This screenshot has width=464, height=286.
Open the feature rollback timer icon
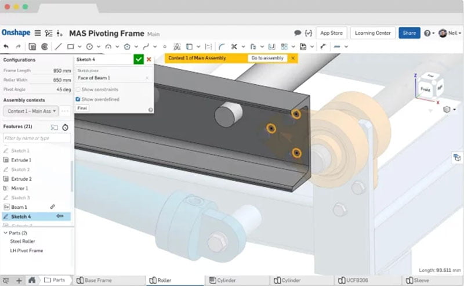click(65, 127)
